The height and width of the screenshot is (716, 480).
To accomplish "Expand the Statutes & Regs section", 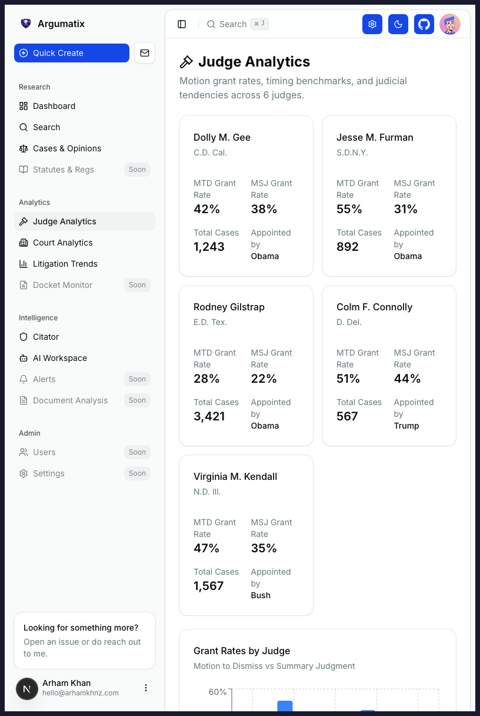I will (64, 170).
